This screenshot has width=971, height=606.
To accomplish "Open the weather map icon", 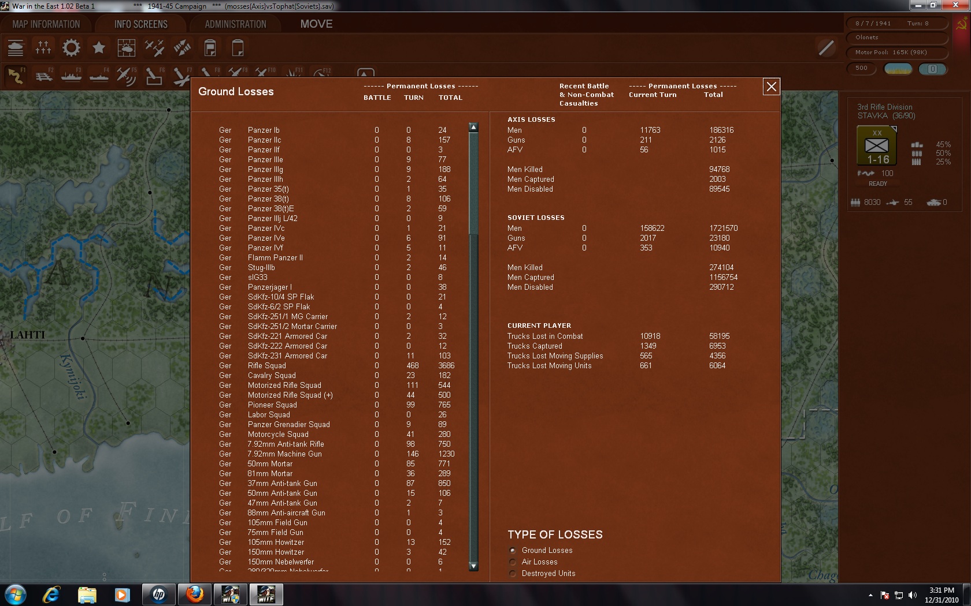I will tap(127, 48).
